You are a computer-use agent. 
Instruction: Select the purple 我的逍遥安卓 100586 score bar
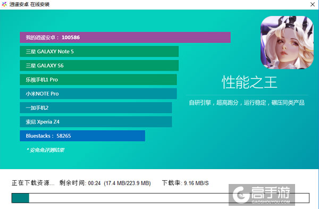[125, 37]
